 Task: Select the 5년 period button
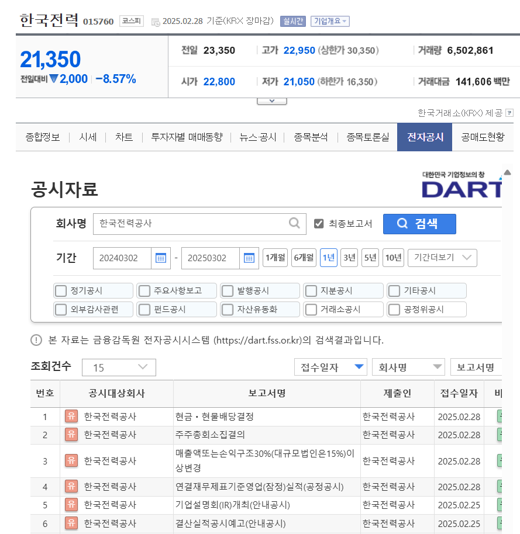[370, 258]
